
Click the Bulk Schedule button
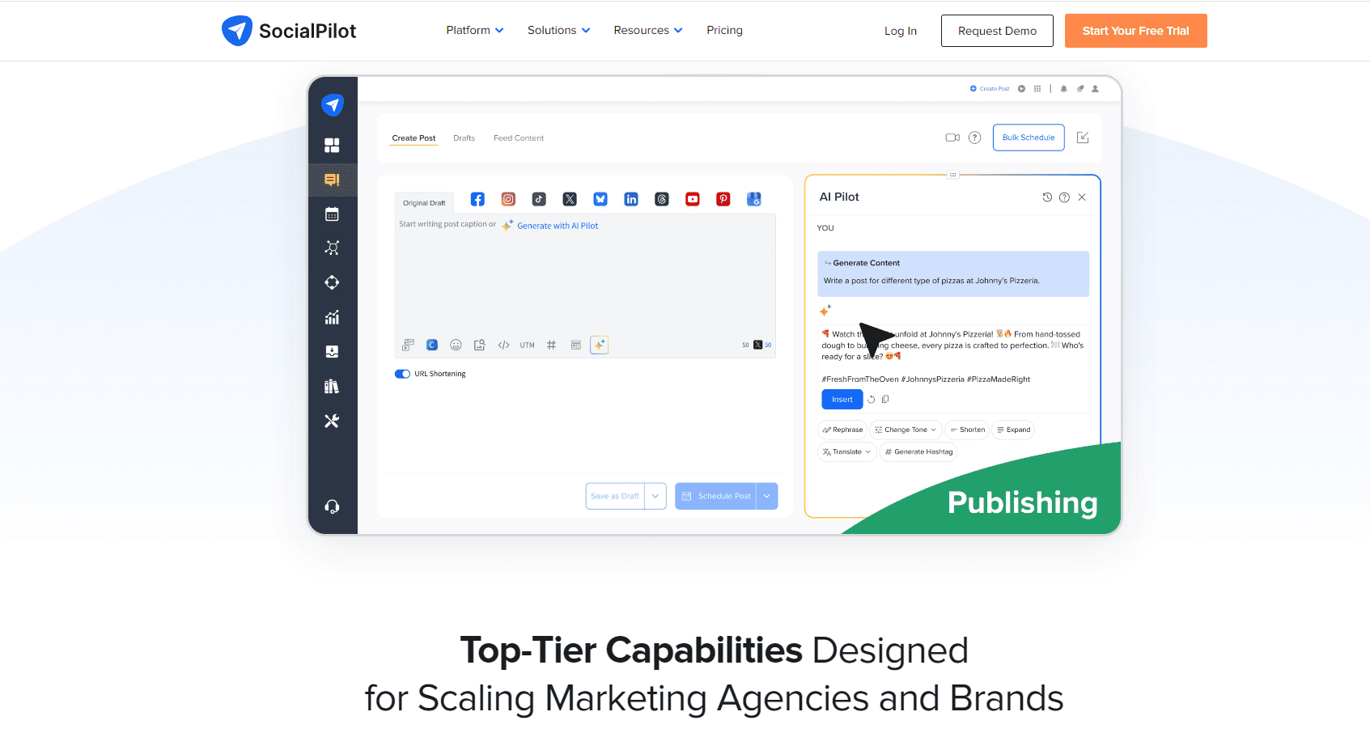click(x=1029, y=138)
